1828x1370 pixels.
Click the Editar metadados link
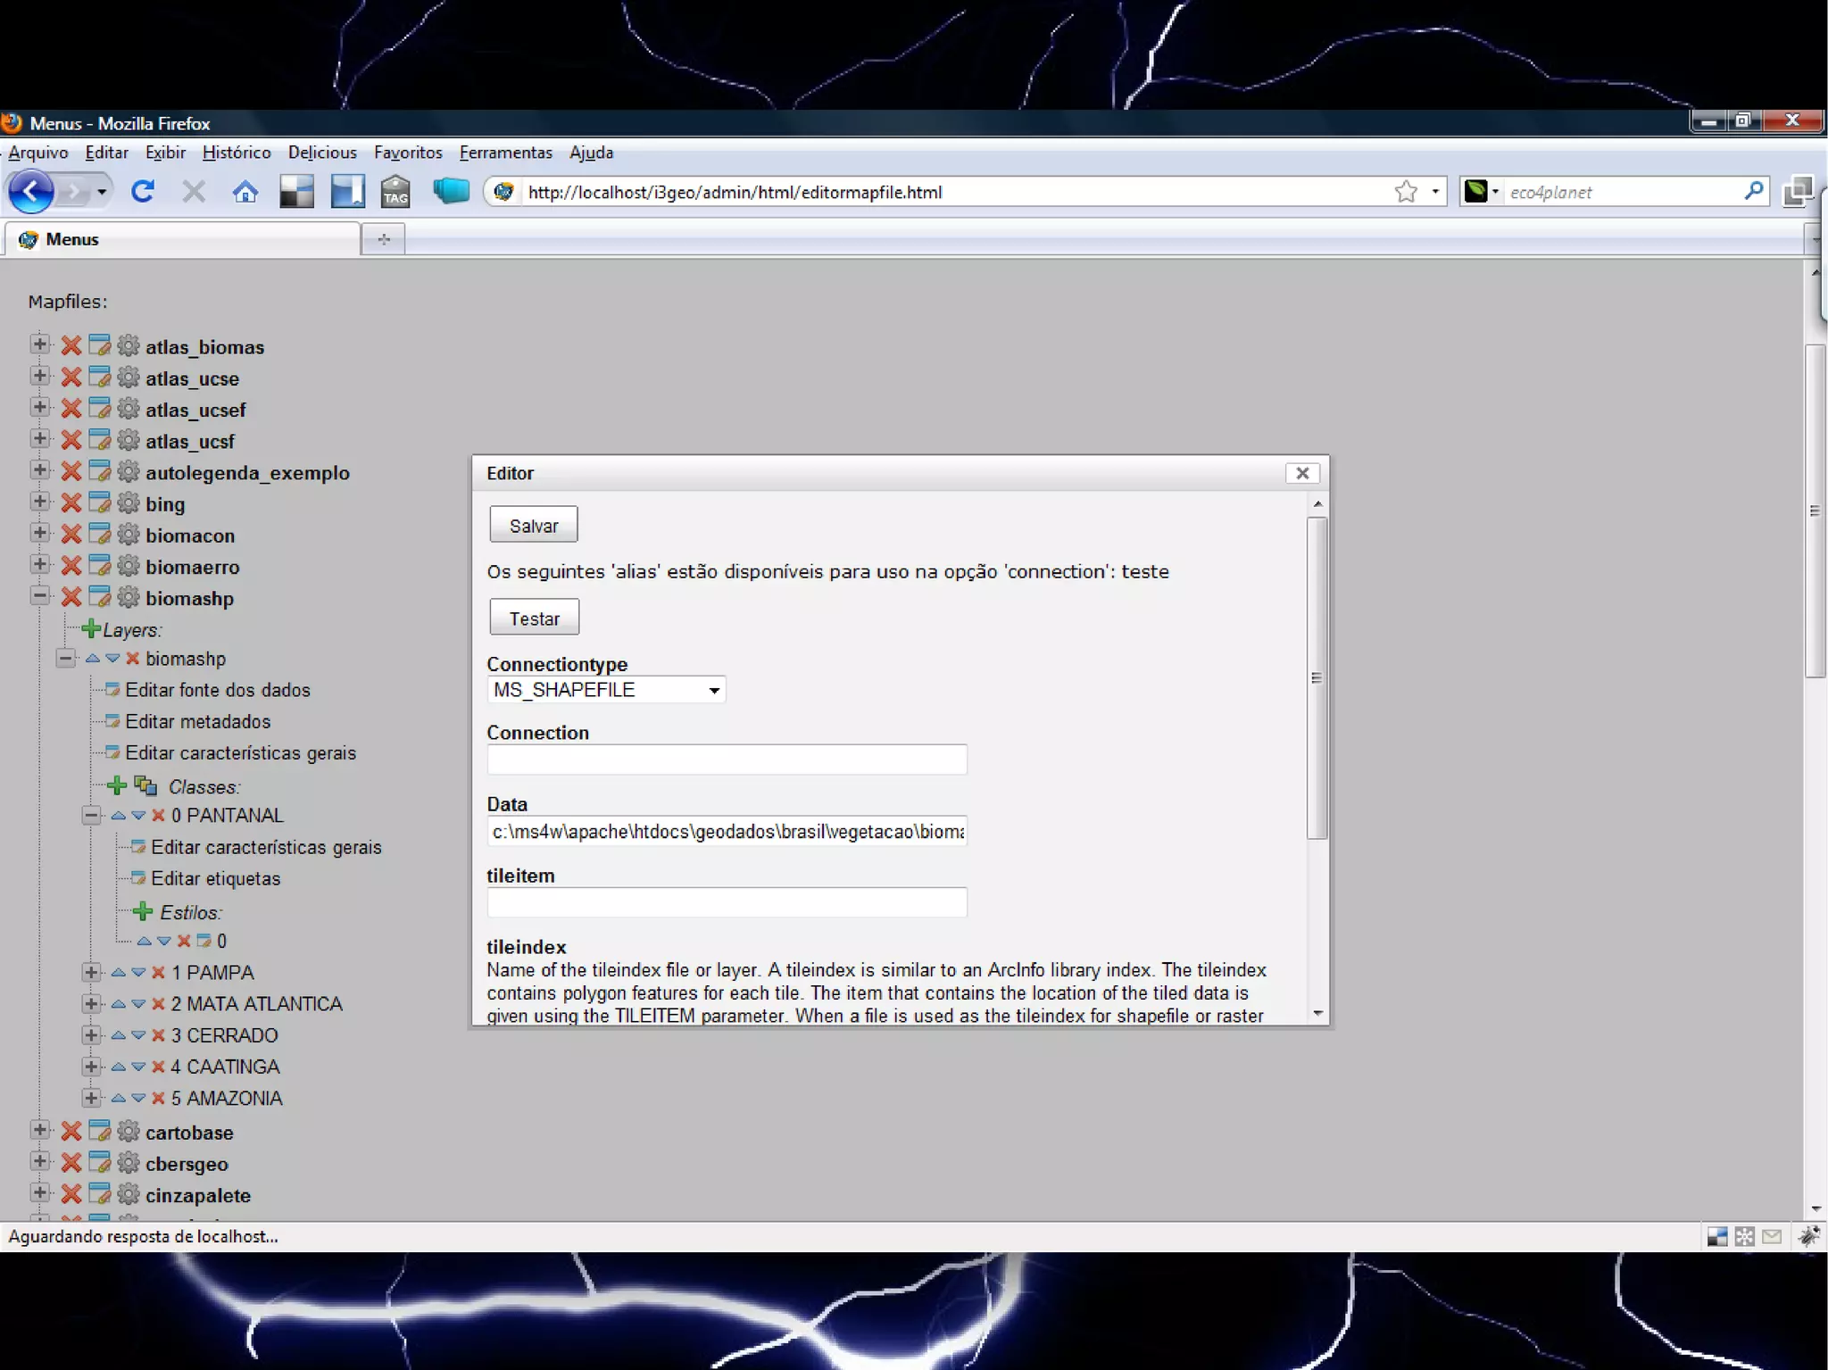197,721
